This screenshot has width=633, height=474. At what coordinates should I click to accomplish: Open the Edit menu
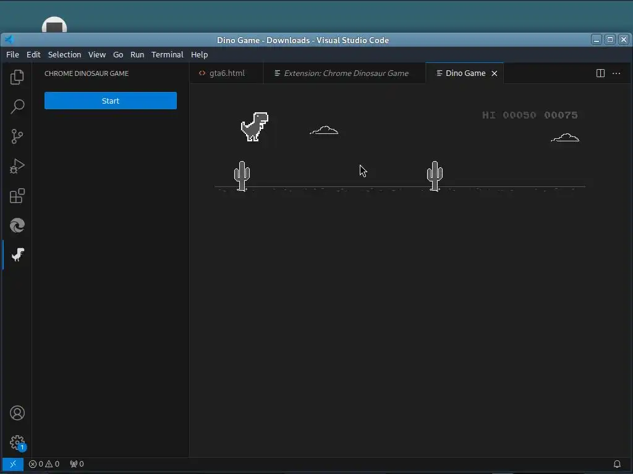coord(33,54)
